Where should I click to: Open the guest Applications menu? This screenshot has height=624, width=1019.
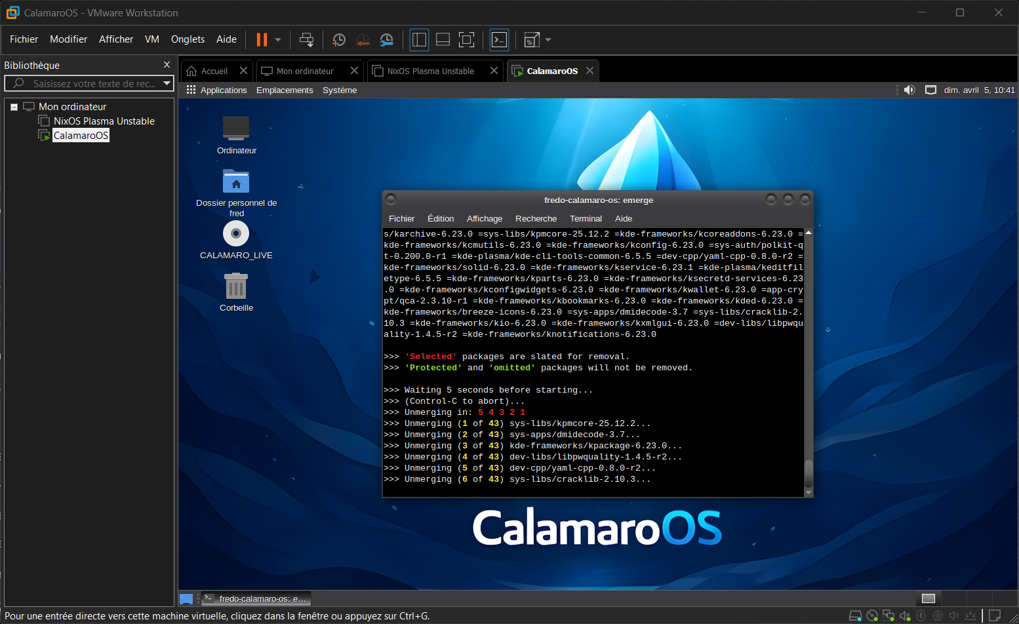(x=224, y=90)
